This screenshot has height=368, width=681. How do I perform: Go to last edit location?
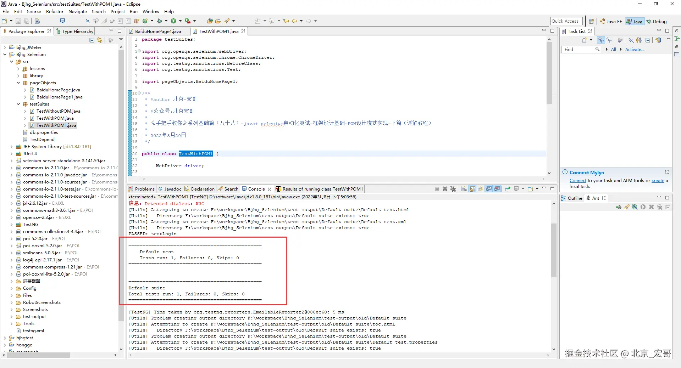coord(286,21)
